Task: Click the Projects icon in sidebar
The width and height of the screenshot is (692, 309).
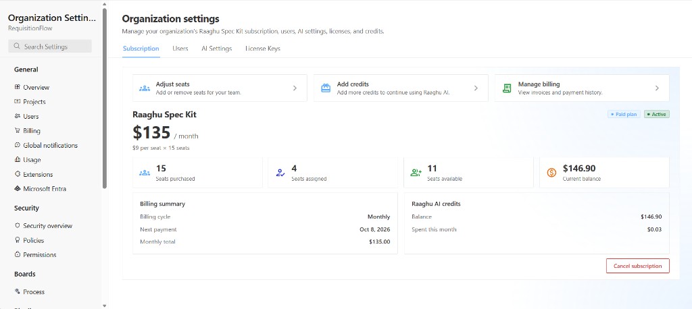Action: [x=17, y=101]
